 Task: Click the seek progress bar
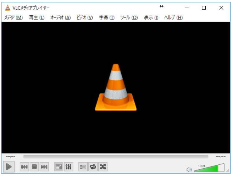[116, 157]
